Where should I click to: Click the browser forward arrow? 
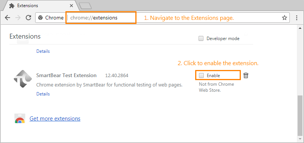[x=18, y=18]
